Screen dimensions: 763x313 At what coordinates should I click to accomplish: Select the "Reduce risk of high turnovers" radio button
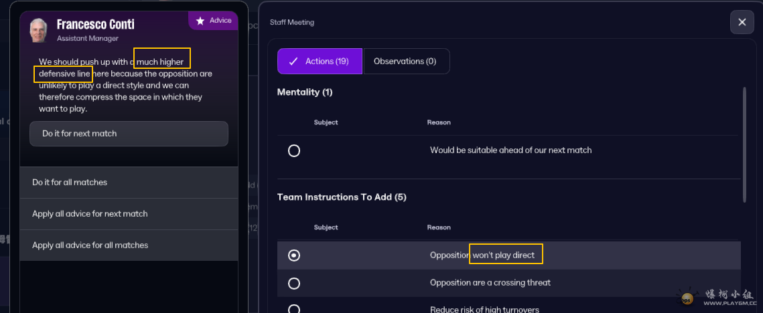point(294,308)
